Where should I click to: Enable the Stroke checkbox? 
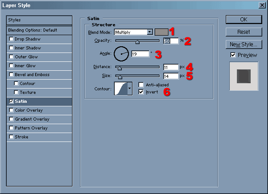[11, 137]
